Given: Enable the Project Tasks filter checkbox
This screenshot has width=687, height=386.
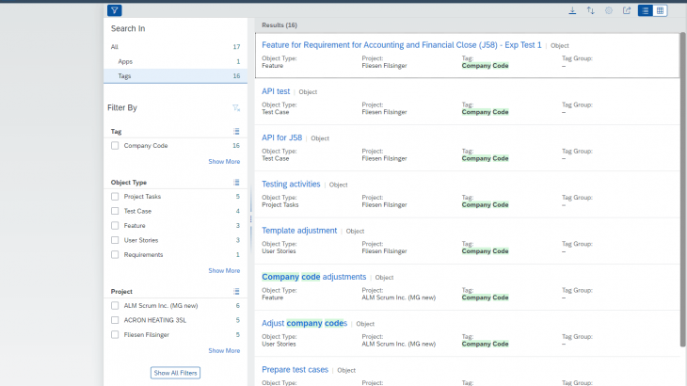Looking at the screenshot, I should (115, 197).
